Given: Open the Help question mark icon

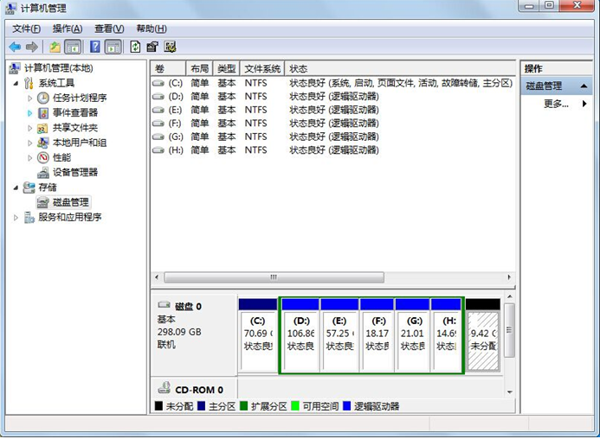Looking at the screenshot, I should [95, 47].
